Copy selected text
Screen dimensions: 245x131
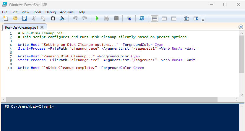tap(43, 18)
